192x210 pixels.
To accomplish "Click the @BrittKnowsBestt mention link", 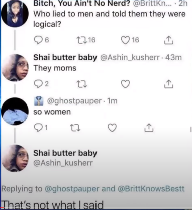I will pyautogui.click(x=151, y=189).
